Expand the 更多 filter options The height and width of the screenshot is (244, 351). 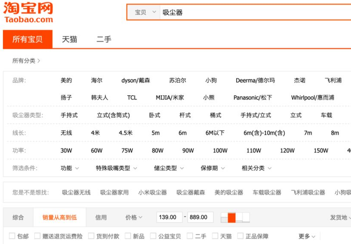tap(307, 236)
